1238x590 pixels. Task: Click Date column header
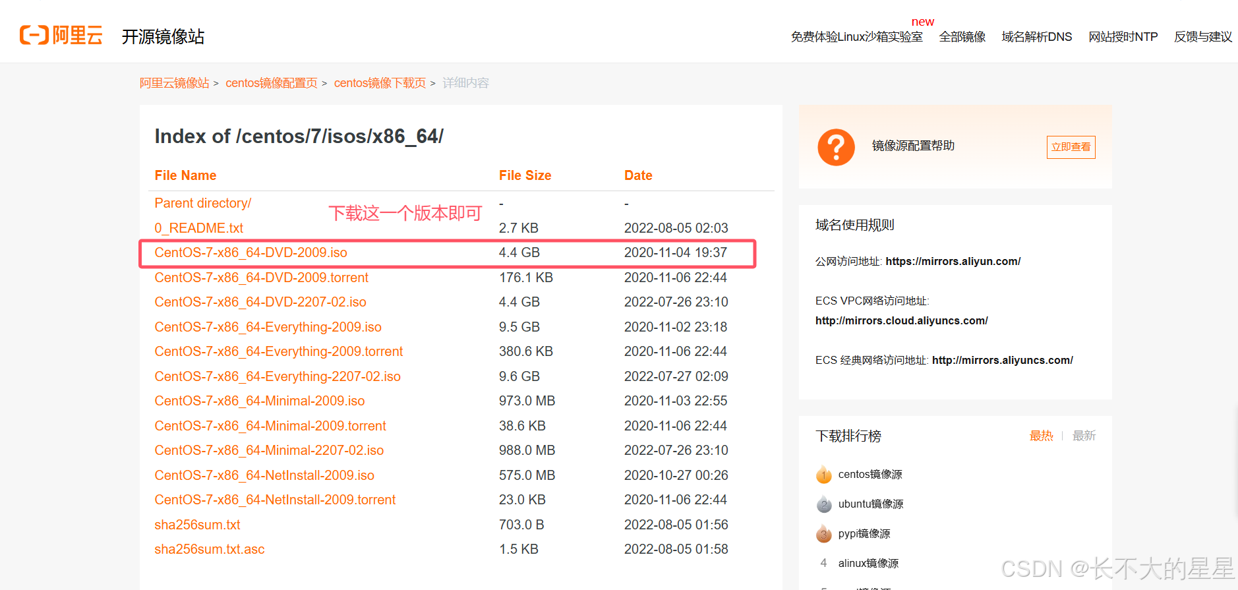(638, 175)
